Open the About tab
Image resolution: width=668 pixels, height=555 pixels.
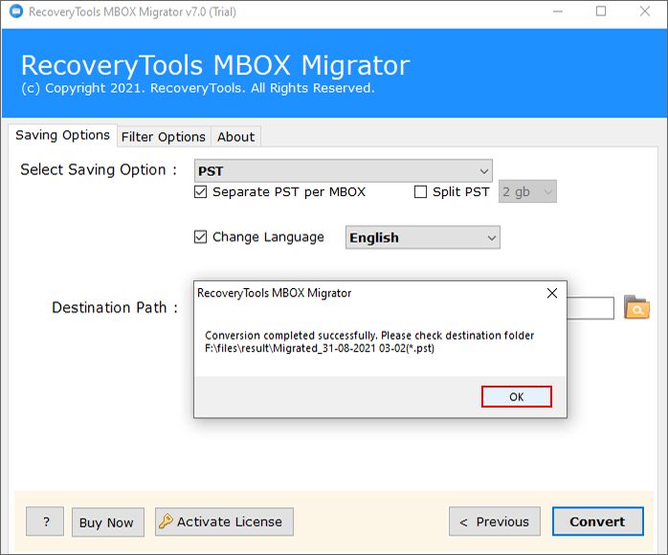point(236,137)
